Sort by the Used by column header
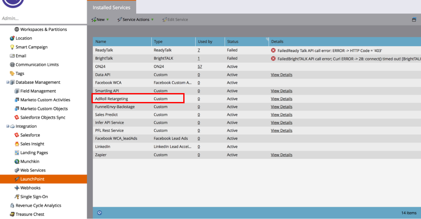This screenshot has height=219, width=421. 210,41
